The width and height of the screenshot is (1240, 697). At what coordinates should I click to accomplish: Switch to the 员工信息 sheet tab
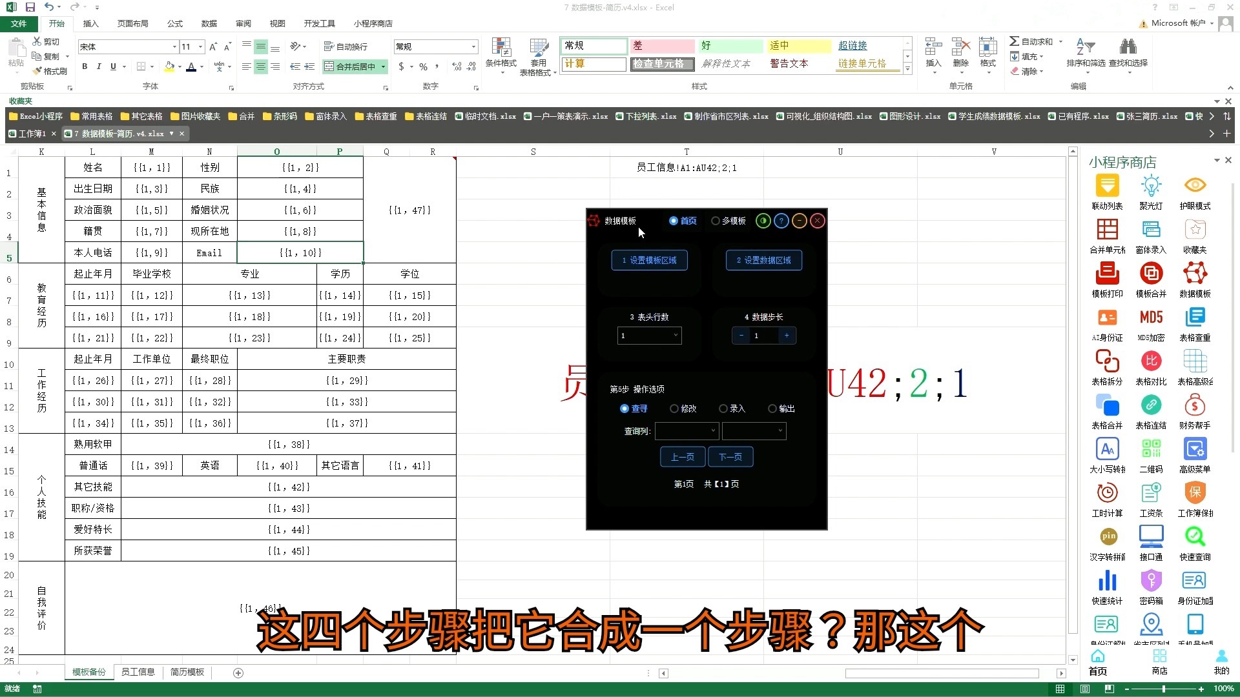click(x=138, y=672)
